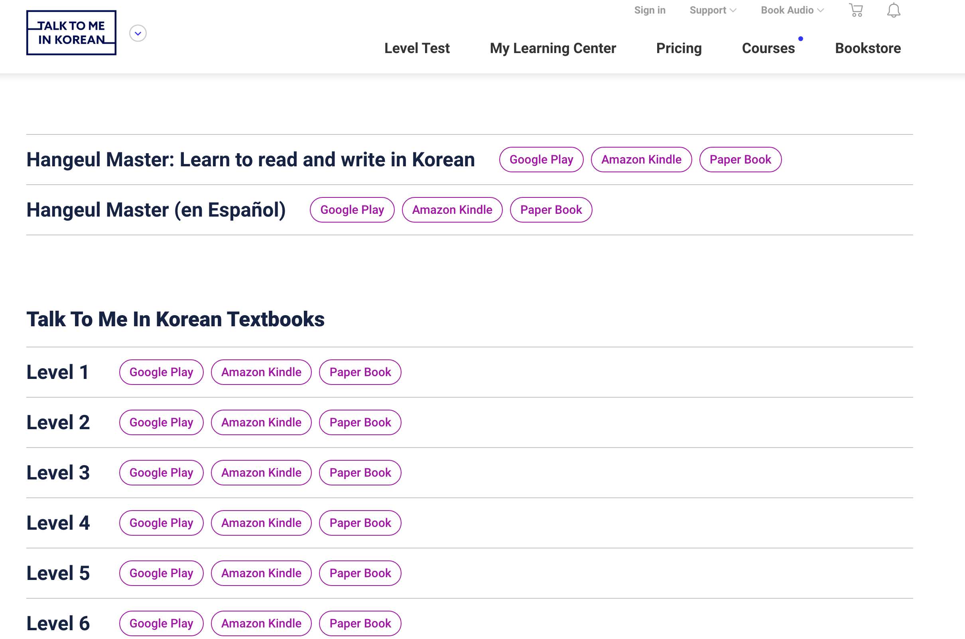This screenshot has width=965, height=639.
Task: Open Amazon Kindle for Level 1
Action: point(261,372)
